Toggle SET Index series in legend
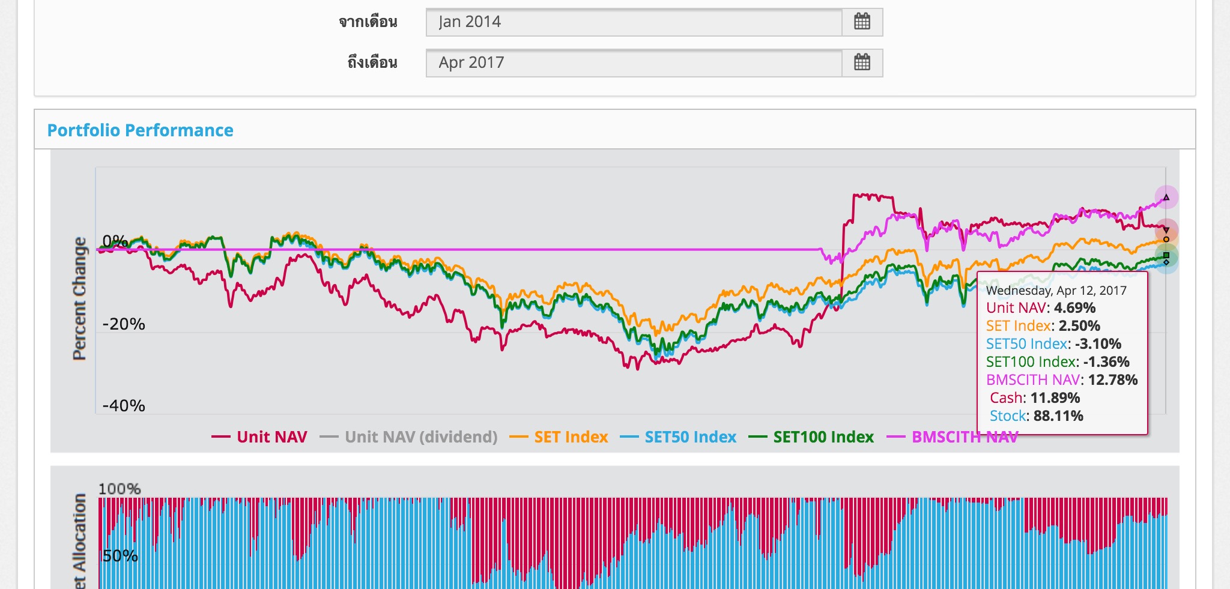This screenshot has height=589, width=1230. (559, 437)
